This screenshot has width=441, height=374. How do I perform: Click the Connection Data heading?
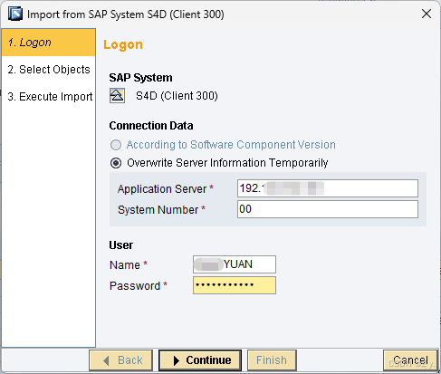pyautogui.click(x=151, y=126)
